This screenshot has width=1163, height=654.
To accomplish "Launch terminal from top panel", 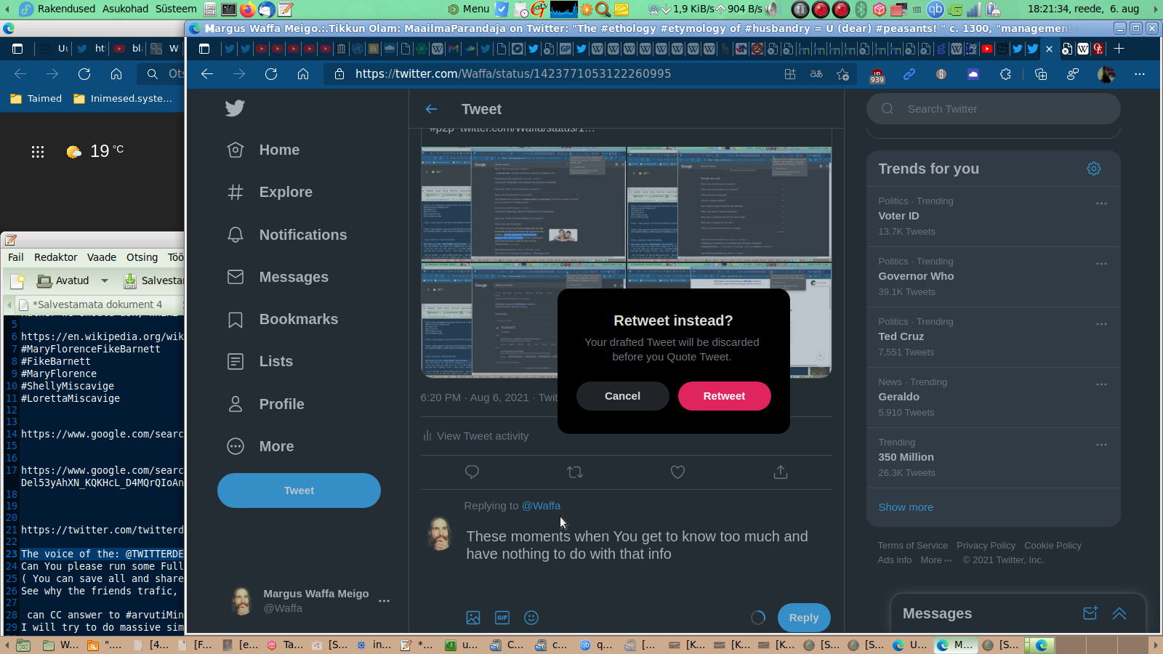I will [x=228, y=9].
